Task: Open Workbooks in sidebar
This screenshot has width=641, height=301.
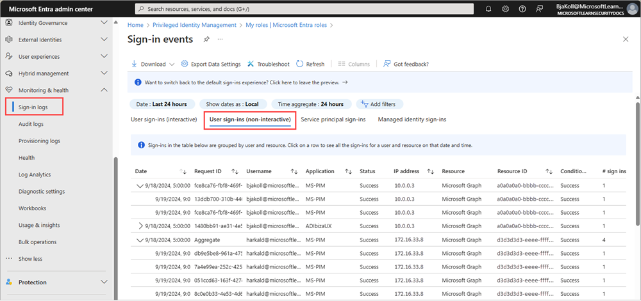Action: click(32, 208)
